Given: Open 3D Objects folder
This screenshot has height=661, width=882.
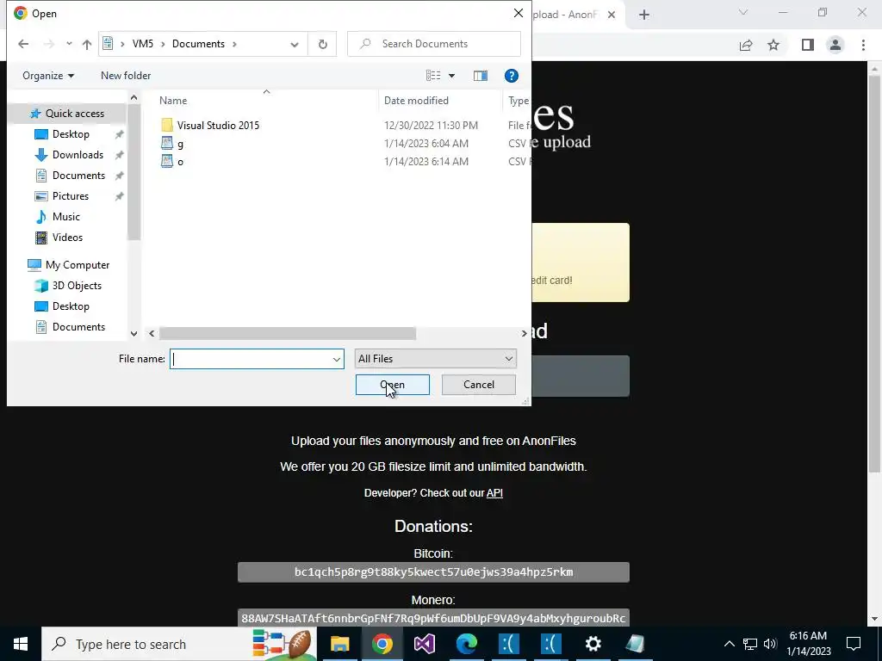Looking at the screenshot, I should (x=77, y=286).
